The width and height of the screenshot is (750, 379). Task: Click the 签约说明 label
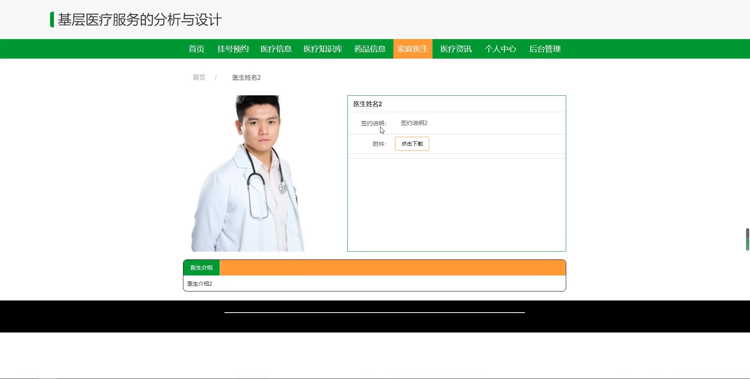point(373,123)
